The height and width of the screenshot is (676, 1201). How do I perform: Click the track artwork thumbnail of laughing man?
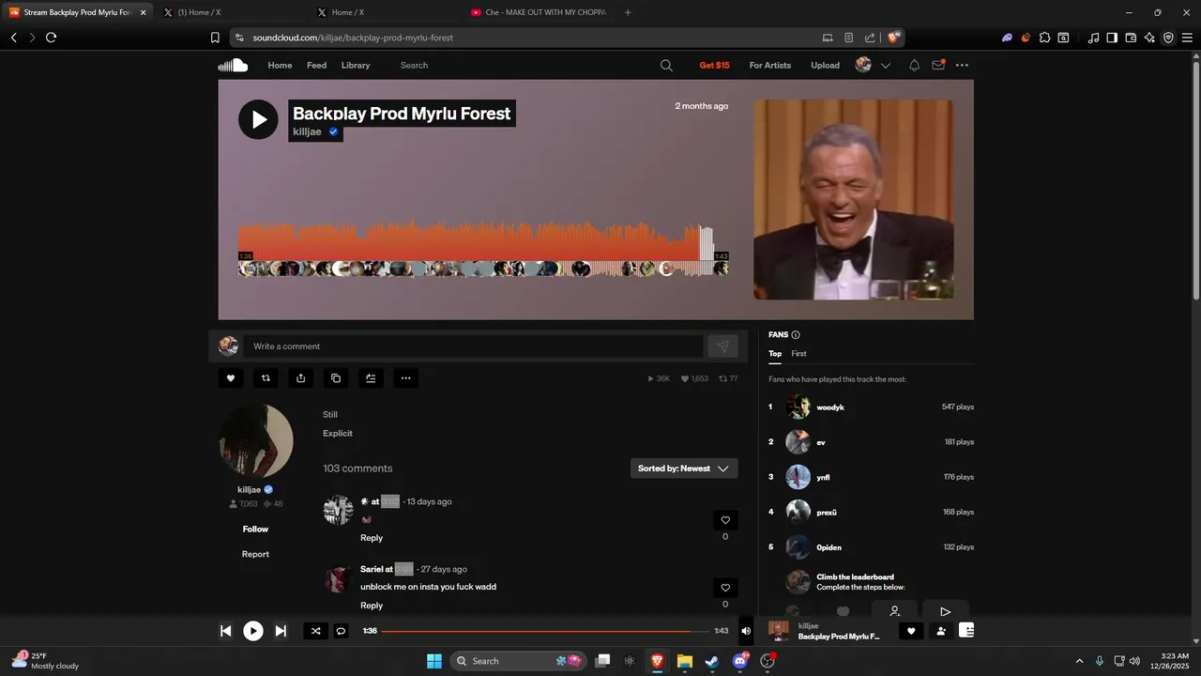tap(854, 200)
